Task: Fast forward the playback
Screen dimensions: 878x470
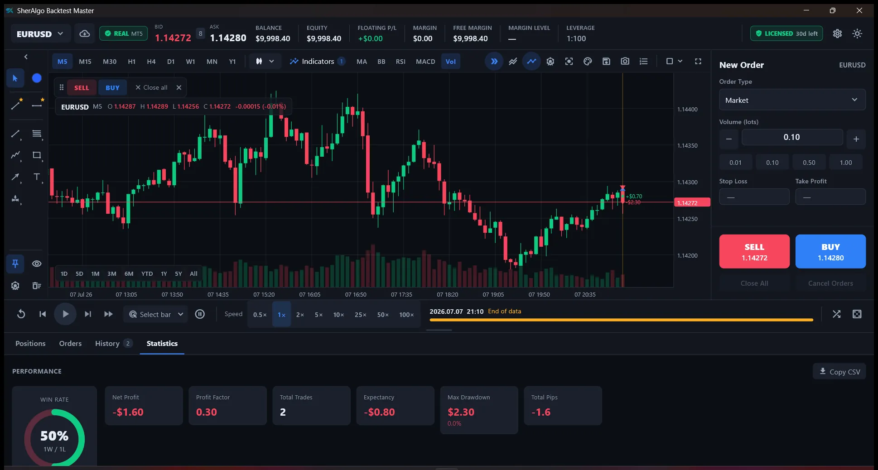Action: point(108,314)
